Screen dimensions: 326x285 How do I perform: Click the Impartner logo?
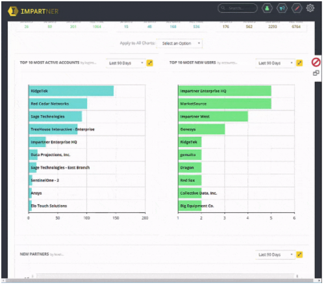click(33, 11)
